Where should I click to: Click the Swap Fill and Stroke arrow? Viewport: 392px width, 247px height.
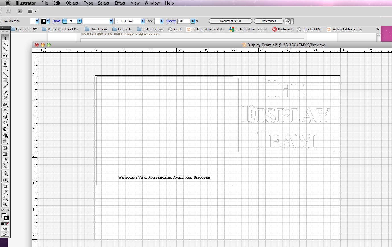pyautogui.click(x=8, y=210)
